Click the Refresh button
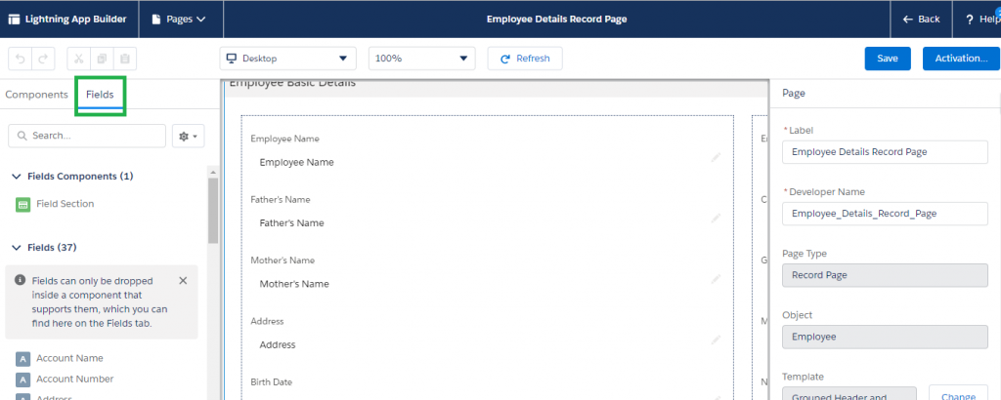Screen dimensions: 1001x400 (x=525, y=59)
